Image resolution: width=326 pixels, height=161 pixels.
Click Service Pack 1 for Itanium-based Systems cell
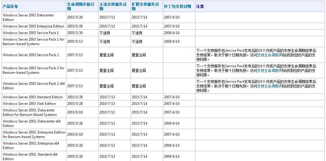[x=33, y=42]
